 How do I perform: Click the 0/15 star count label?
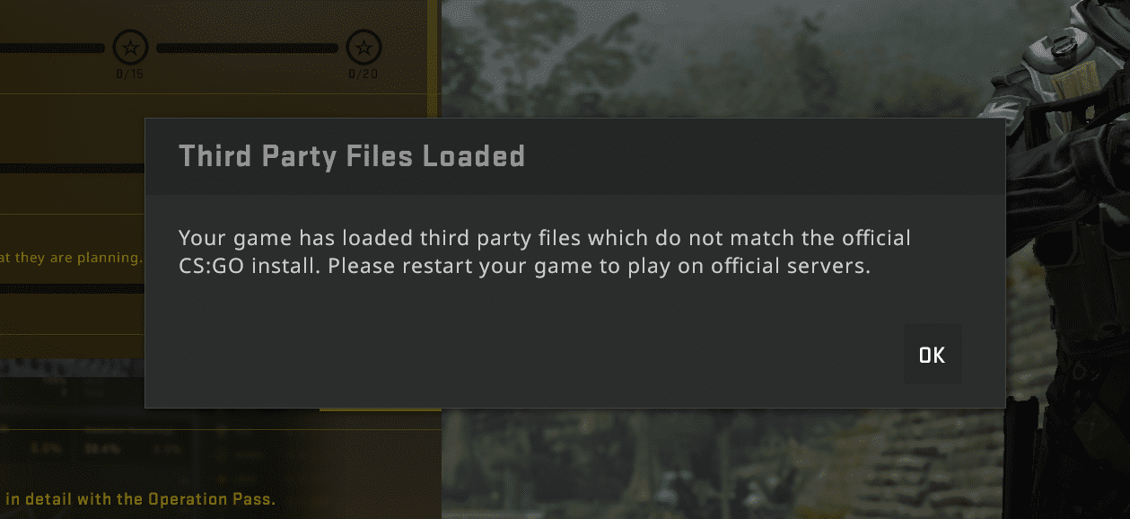[x=130, y=74]
